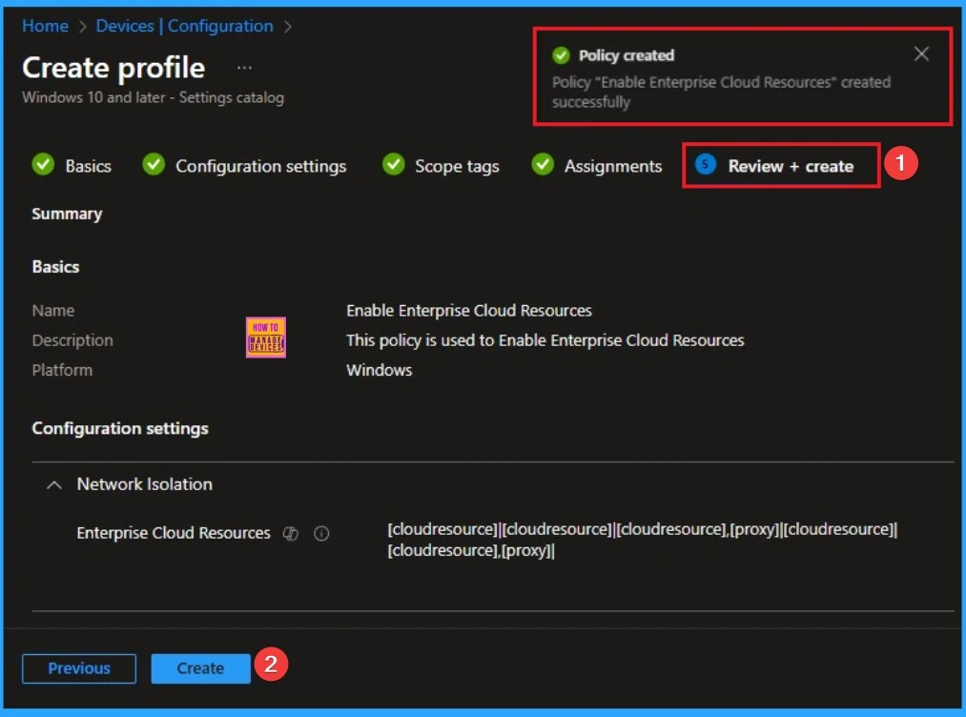The image size is (966, 717).
Task: Dismiss the Policy created notification
Action: pos(920,54)
